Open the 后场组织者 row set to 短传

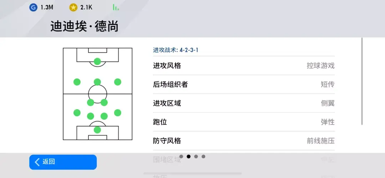244,85
